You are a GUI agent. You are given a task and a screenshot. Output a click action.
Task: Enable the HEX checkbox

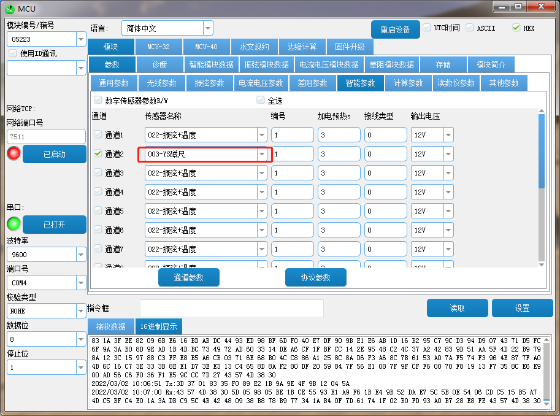tap(516, 28)
